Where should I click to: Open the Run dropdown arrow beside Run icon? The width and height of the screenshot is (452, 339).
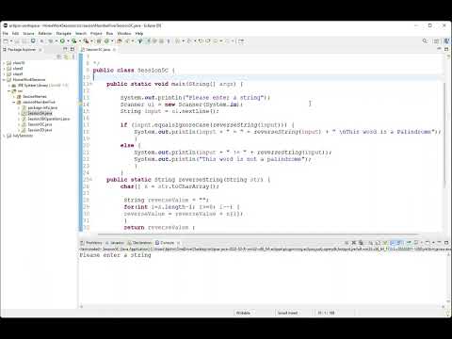(x=68, y=41)
